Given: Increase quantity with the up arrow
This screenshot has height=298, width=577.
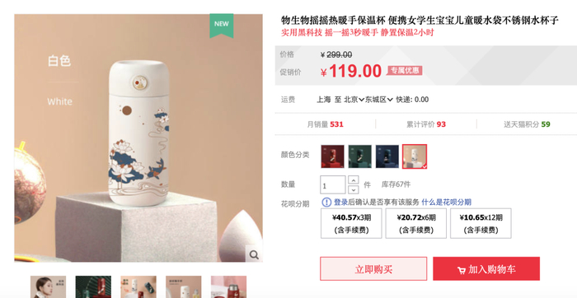Looking at the screenshot, I should tap(354, 180).
